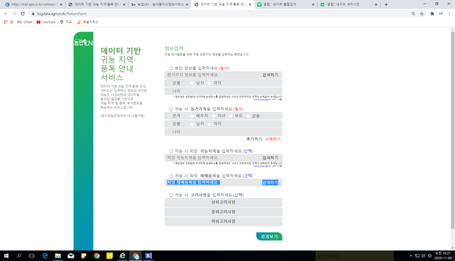Viewport: 455px width, 261px height.
Task: Click the browser forward arrow
Action: [14, 13]
